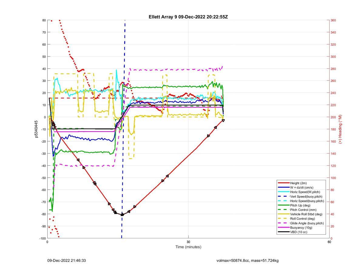Viewport: 364px width, 268px height.
Task: Select the right heading axis tick "280"
Action: pyautogui.click(x=333, y=69)
